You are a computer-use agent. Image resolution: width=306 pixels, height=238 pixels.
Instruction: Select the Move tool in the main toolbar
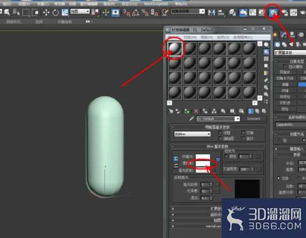coord(46,12)
